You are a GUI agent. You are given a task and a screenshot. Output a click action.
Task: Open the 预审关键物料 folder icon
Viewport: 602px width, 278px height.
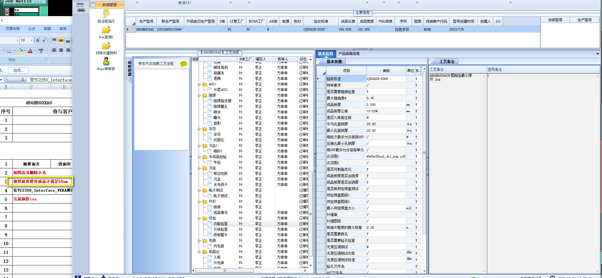click(x=106, y=46)
